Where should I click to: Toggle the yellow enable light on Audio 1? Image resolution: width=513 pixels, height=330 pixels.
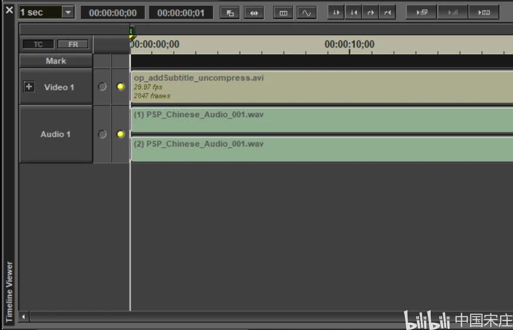[120, 134]
